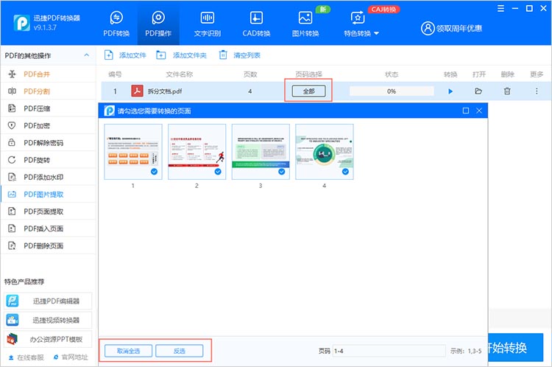The width and height of the screenshot is (552, 367).
Task: Select PDF压缩 in sidebar
Action: tap(48, 108)
